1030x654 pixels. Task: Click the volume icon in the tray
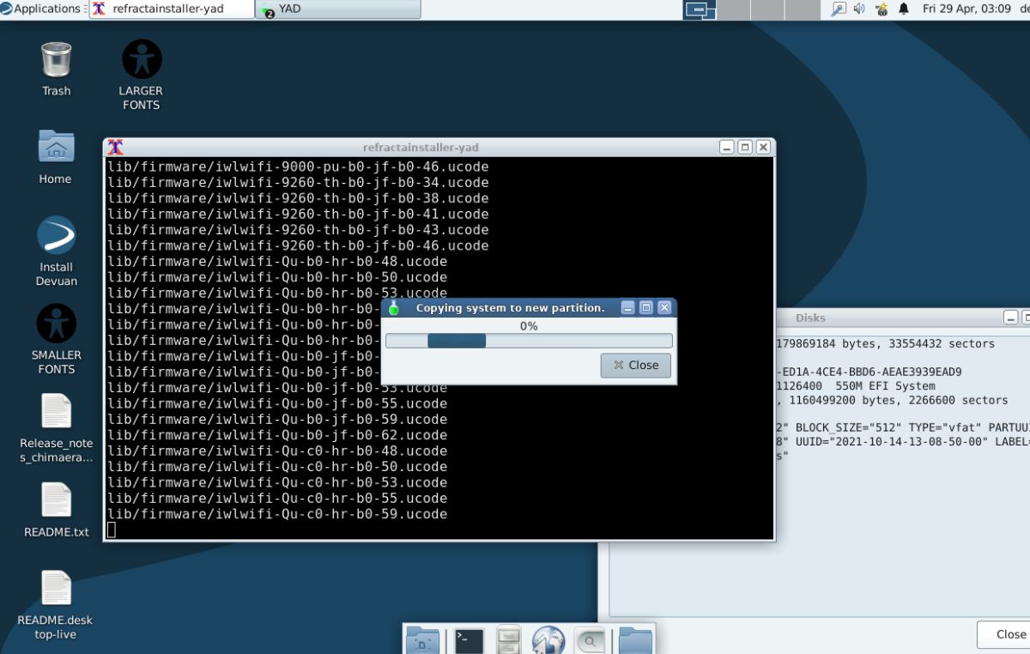click(x=861, y=9)
